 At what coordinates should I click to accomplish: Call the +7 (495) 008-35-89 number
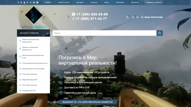point(92,14)
